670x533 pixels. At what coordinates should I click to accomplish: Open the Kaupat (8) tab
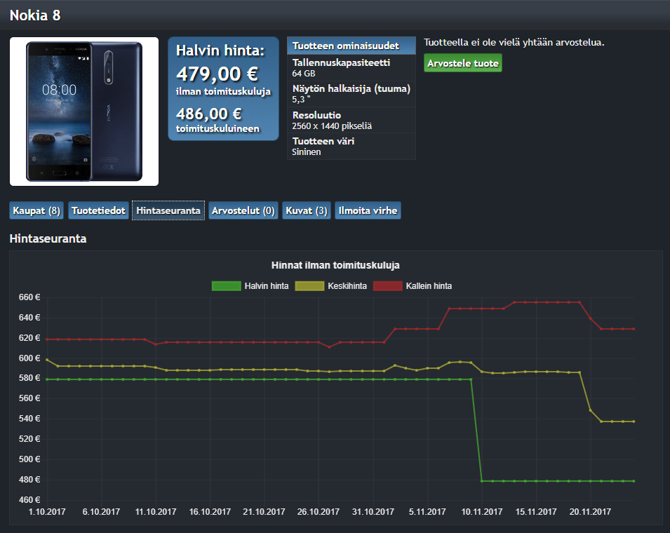click(x=36, y=210)
